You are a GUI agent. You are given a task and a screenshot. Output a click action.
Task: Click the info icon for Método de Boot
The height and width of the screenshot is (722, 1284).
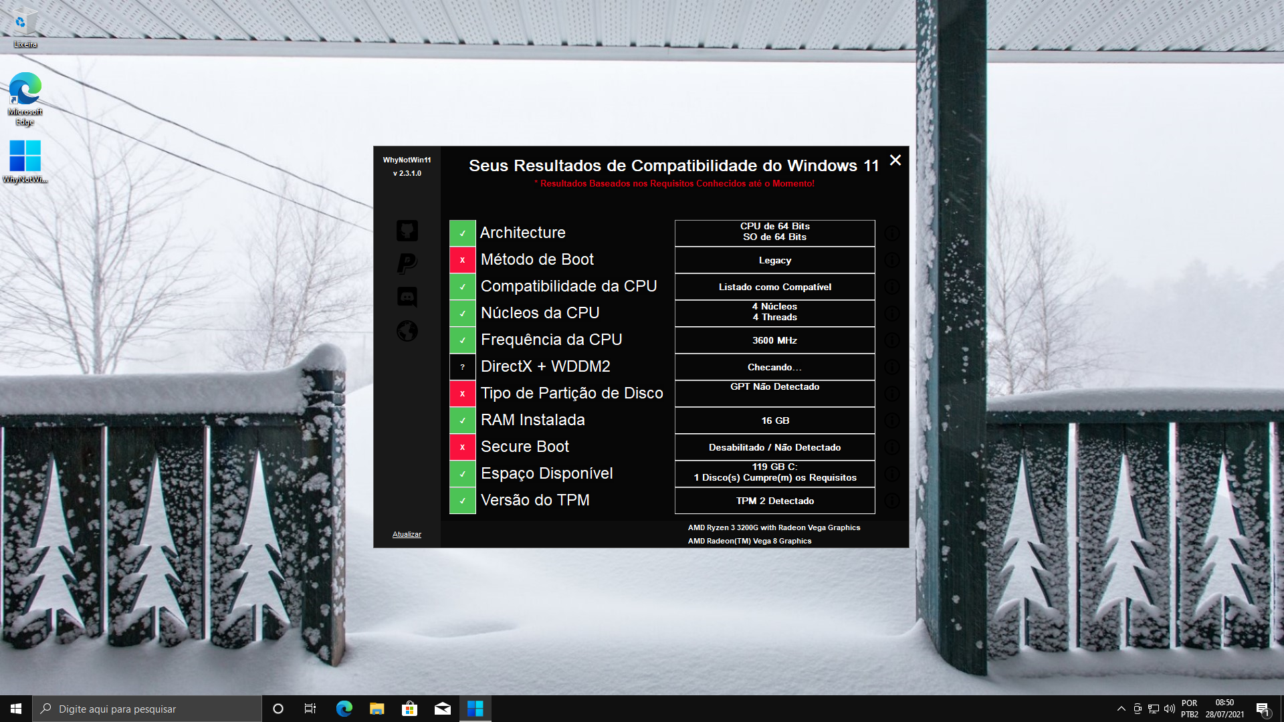[892, 260]
